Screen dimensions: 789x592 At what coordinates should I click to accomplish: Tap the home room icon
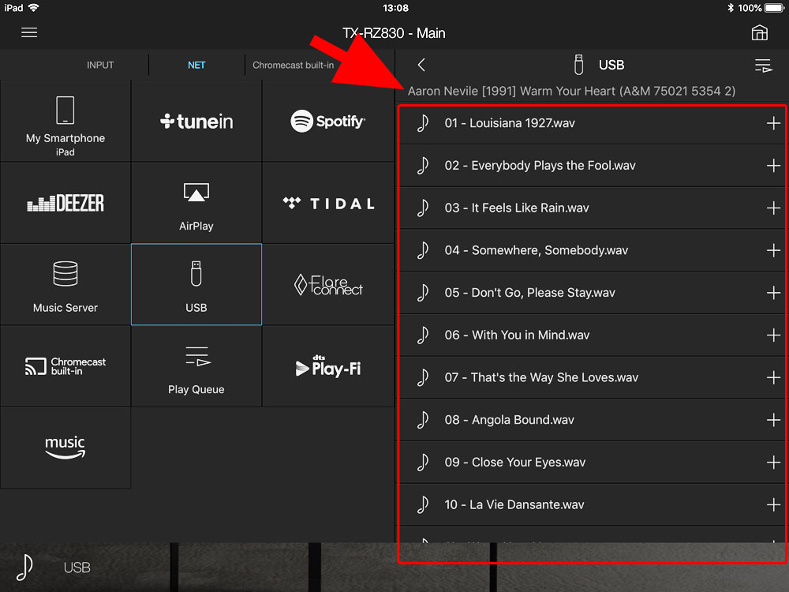coord(759,32)
